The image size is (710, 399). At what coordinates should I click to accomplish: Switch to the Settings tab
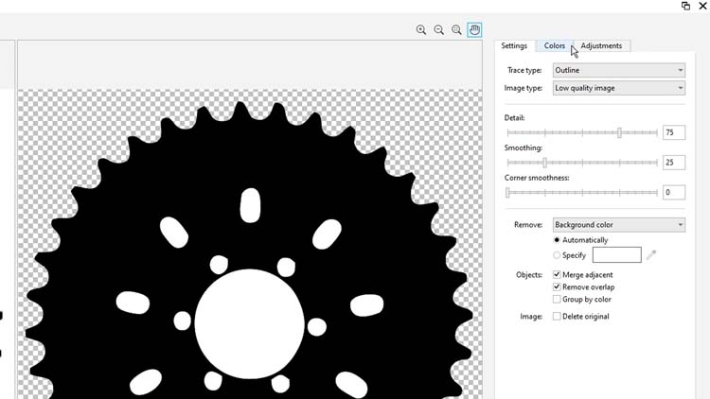[514, 45]
